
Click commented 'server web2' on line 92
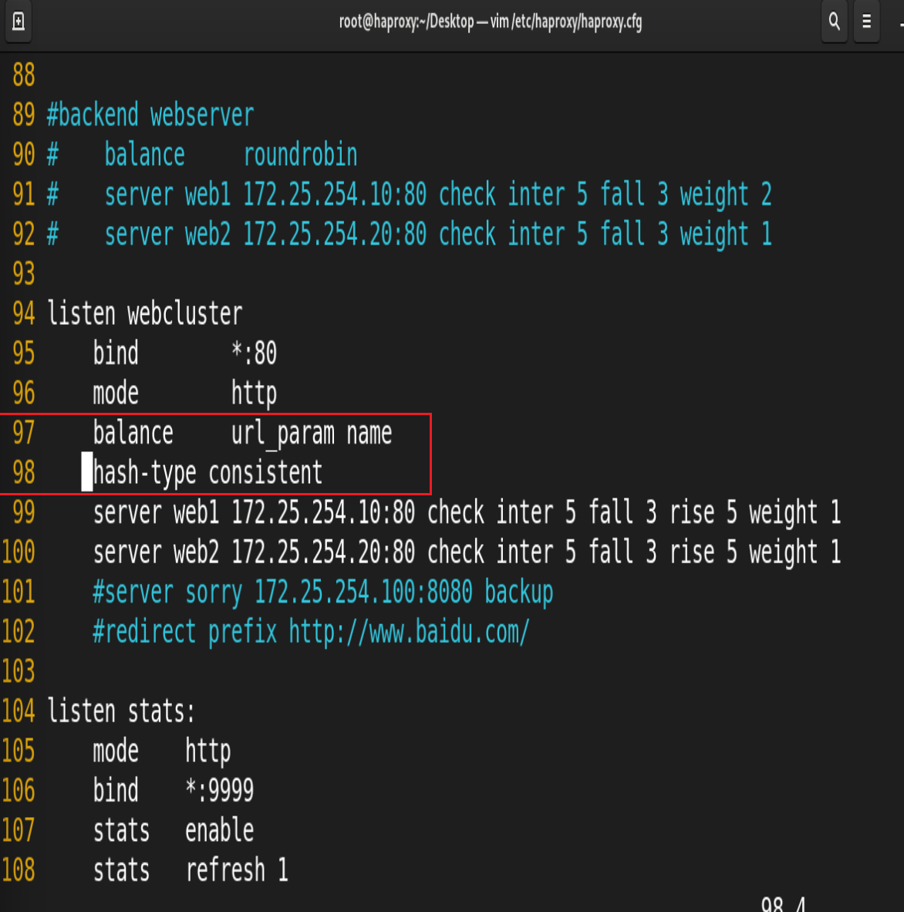click(167, 234)
